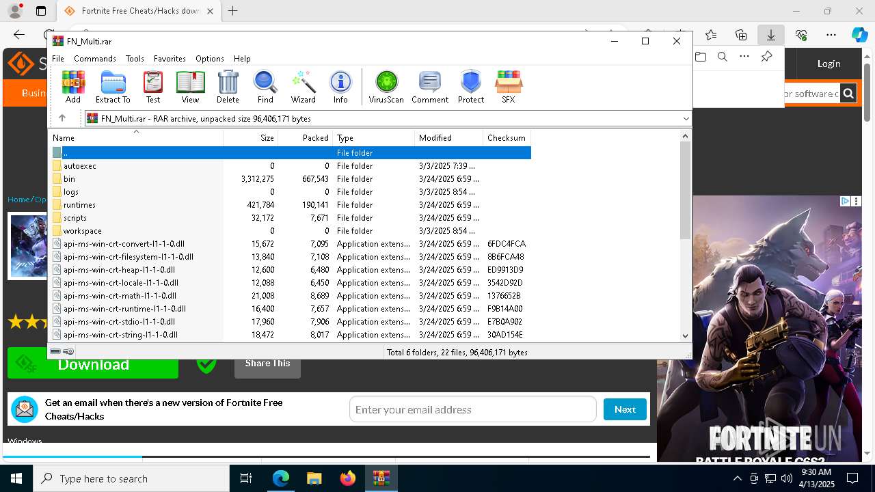875x492 pixels.
Task: Open the File menu in WinRAR
Action: click(x=58, y=59)
